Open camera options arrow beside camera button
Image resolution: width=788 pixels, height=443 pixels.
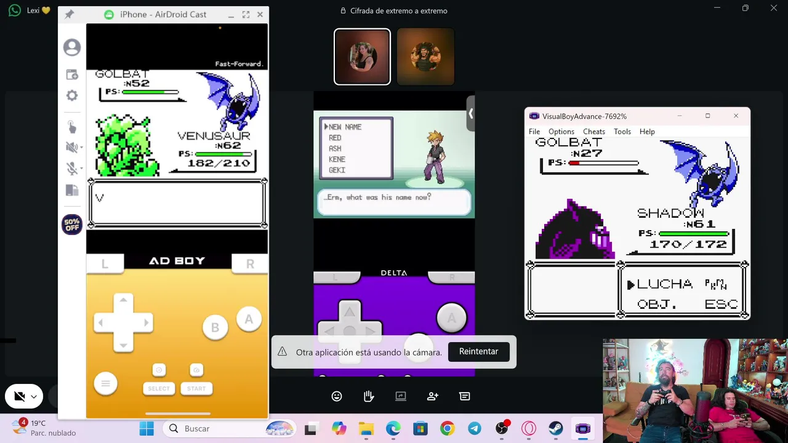tap(34, 397)
